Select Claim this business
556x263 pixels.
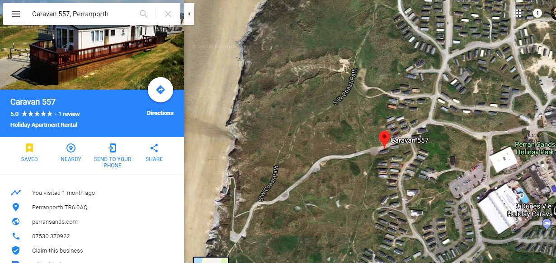(x=57, y=250)
